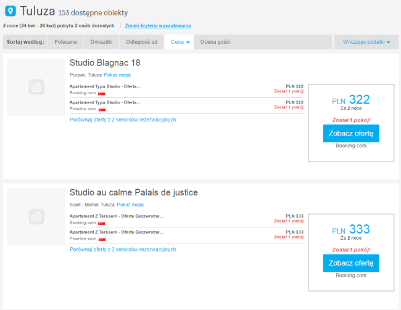Select the Booking.com offer row for Studio Blagnac 18
The image size is (401, 310).
pyautogui.click(x=186, y=90)
